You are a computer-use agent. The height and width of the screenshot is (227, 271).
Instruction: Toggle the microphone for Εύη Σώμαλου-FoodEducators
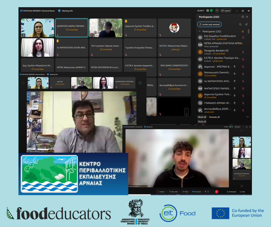point(243,37)
